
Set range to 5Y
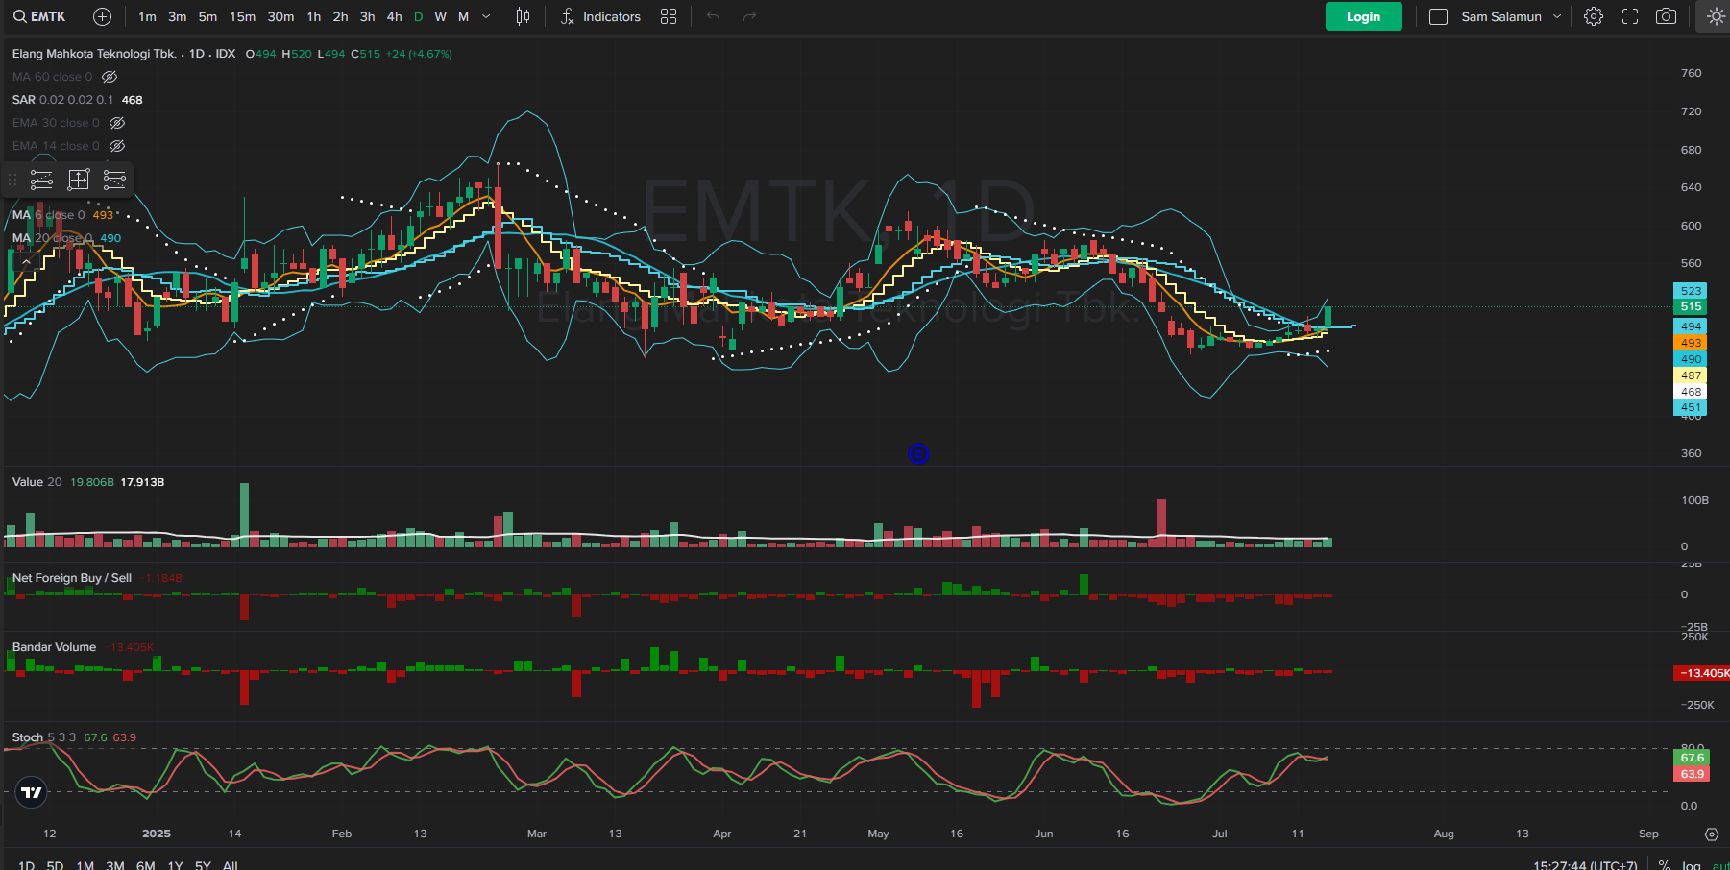point(203,864)
